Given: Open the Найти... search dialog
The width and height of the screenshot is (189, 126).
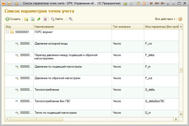Looking at the screenshot, I should [58, 19].
